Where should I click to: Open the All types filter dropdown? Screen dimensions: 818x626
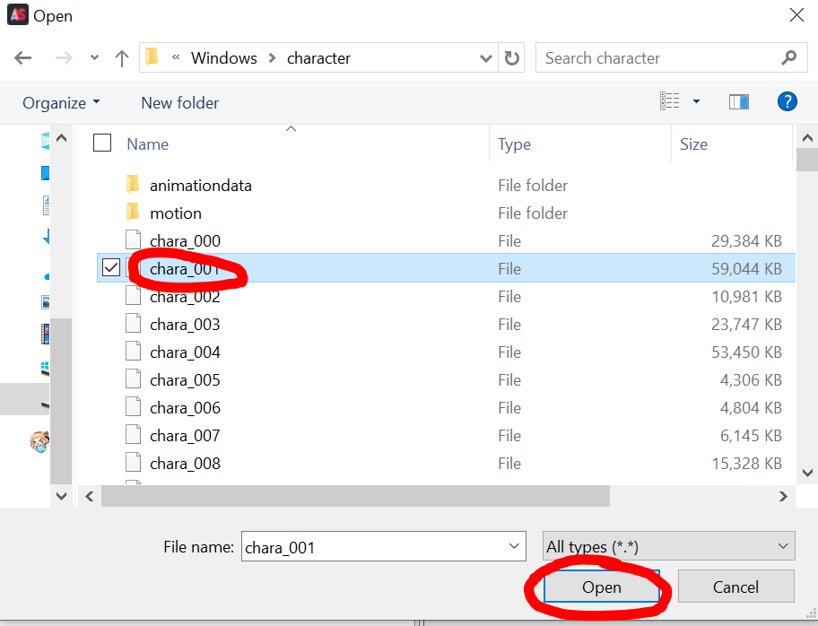pyautogui.click(x=669, y=546)
